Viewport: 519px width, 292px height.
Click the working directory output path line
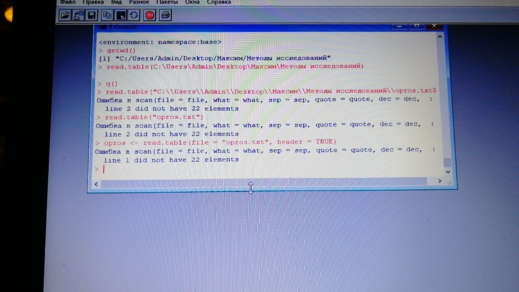point(215,58)
